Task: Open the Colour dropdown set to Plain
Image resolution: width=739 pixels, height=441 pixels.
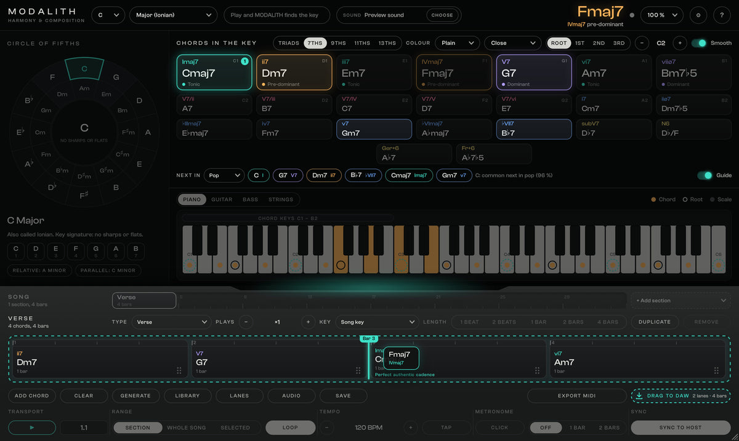Action: point(457,43)
